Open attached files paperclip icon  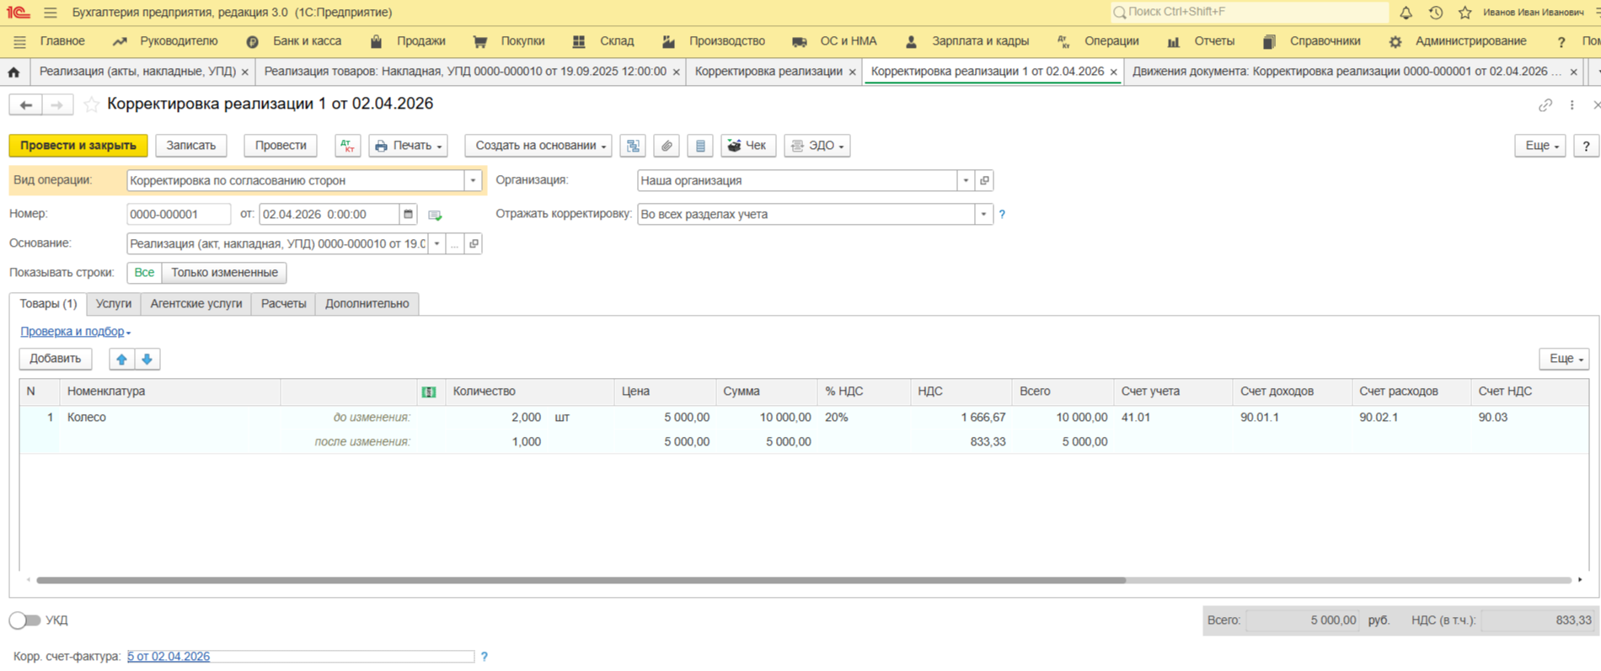click(x=667, y=146)
